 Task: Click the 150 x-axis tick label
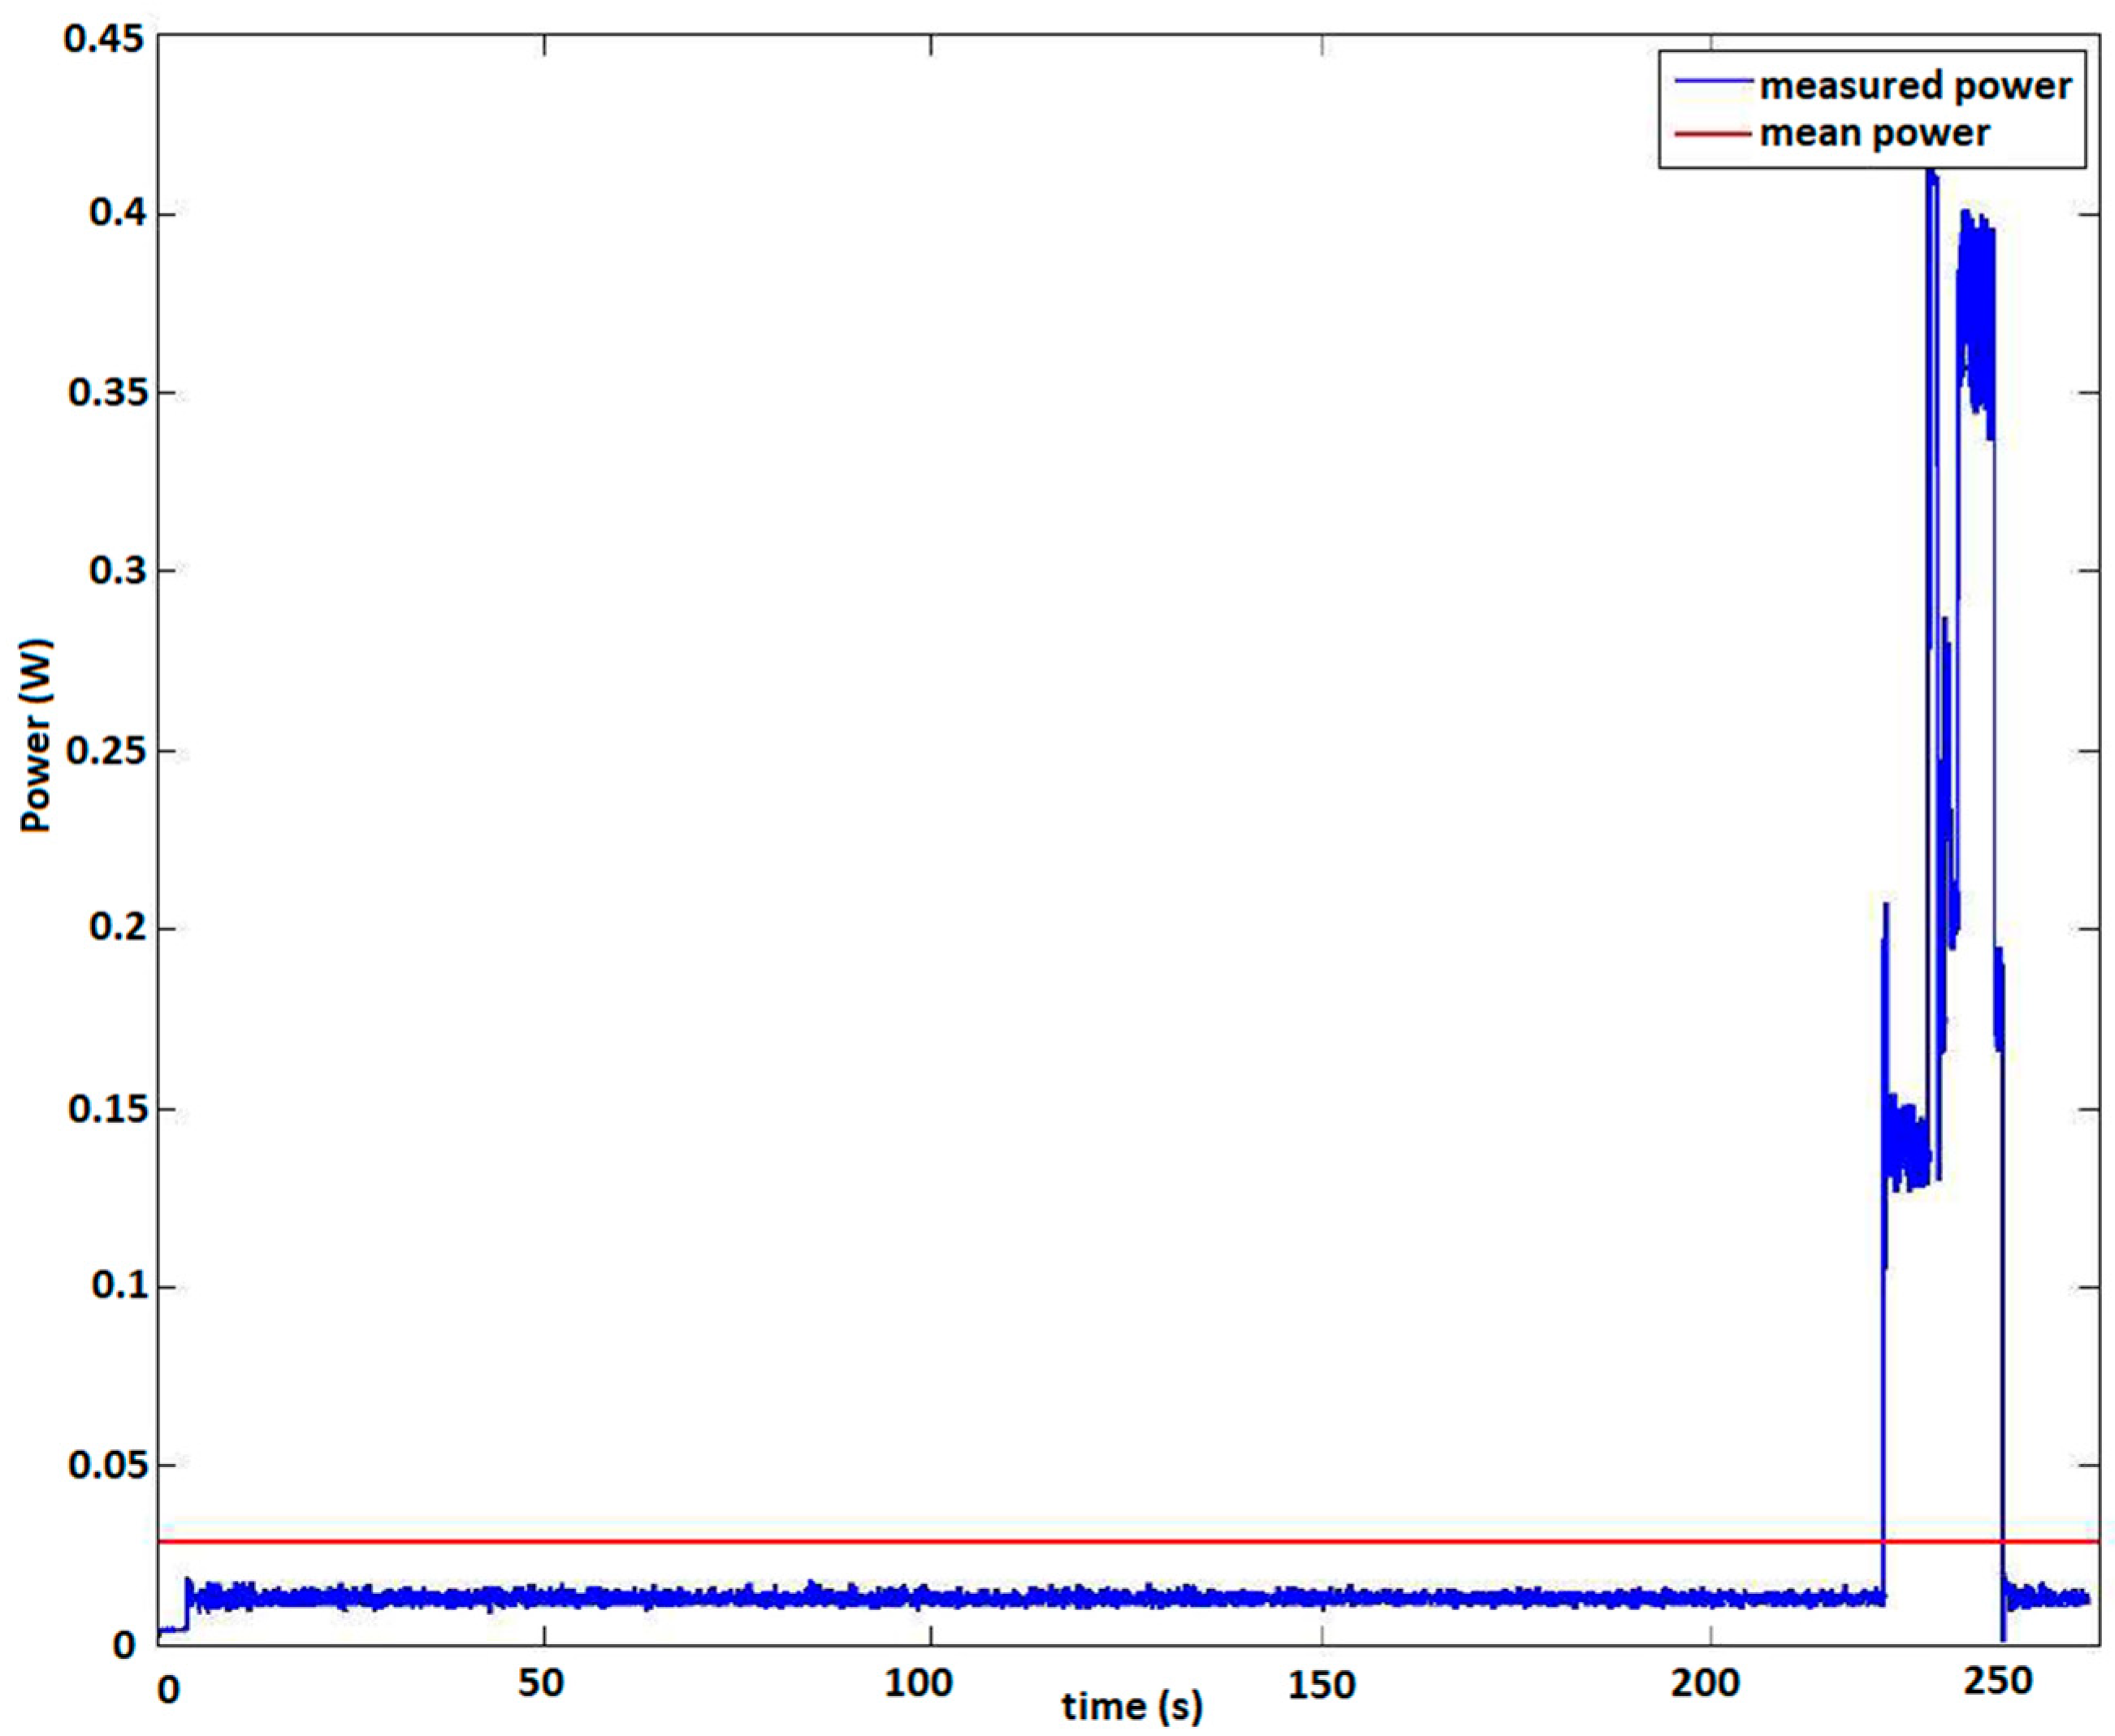(x=1321, y=1685)
